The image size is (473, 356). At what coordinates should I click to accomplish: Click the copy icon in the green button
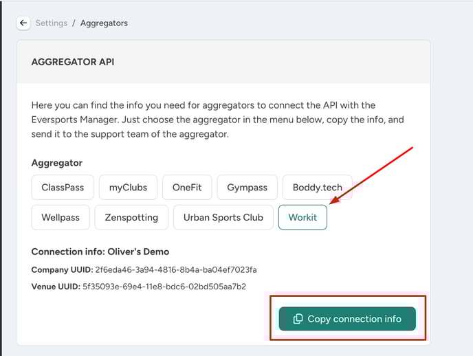pyautogui.click(x=298, y=319)
